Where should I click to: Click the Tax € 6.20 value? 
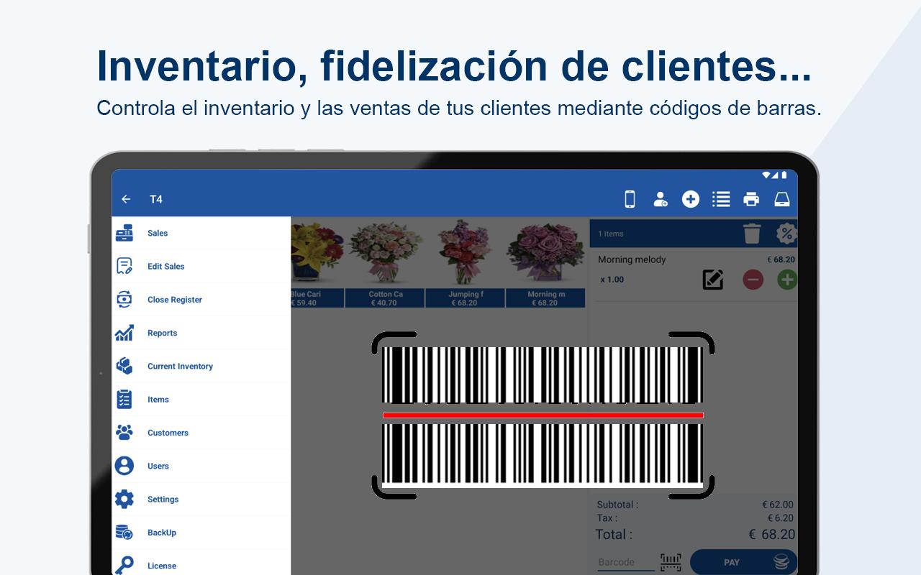pos(781,517)
